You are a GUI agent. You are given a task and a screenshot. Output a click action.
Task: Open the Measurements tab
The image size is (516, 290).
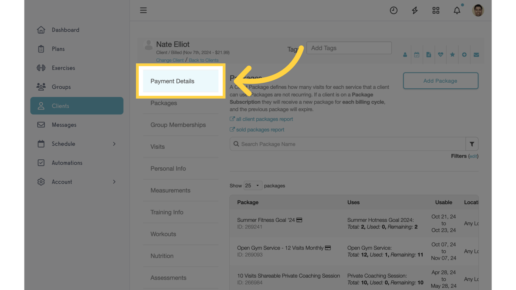click(170, 190)
